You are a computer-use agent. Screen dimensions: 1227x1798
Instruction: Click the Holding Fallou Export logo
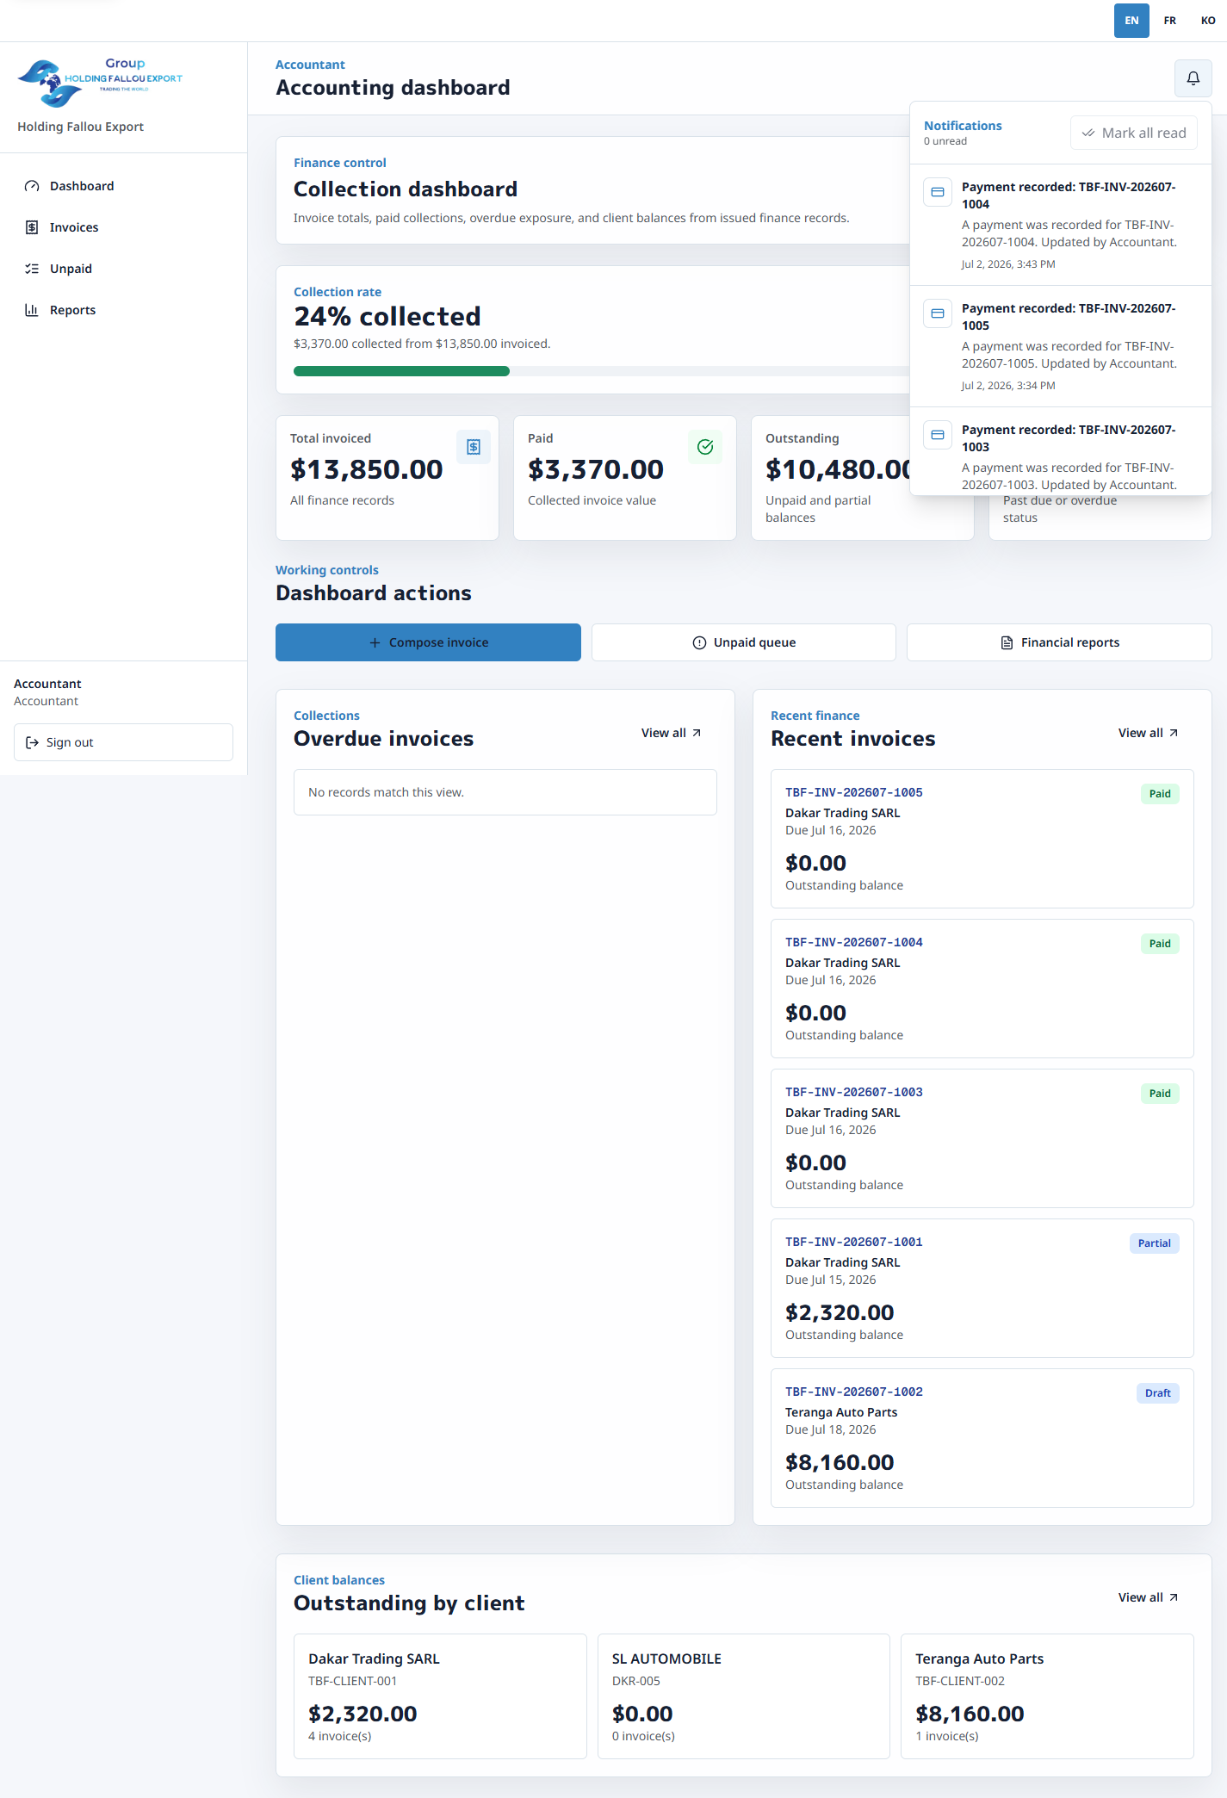coord(100,82)
